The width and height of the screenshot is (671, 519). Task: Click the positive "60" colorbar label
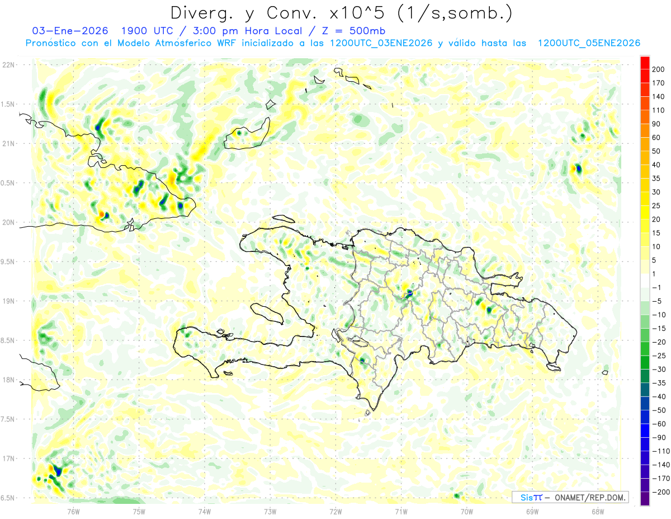656,138
